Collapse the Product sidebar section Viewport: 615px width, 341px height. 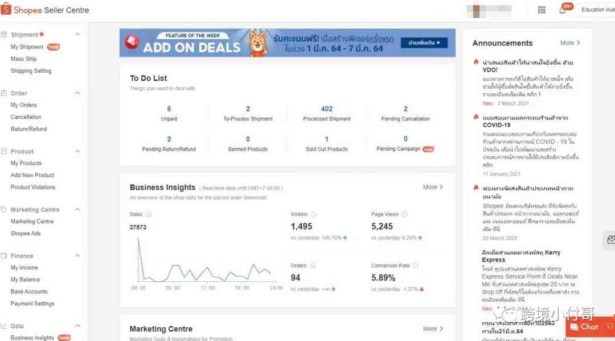tap(77, 151)
